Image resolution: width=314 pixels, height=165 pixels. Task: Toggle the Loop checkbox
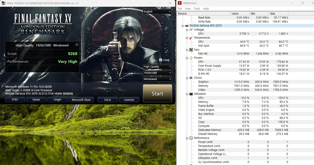(x=160, y=60)
